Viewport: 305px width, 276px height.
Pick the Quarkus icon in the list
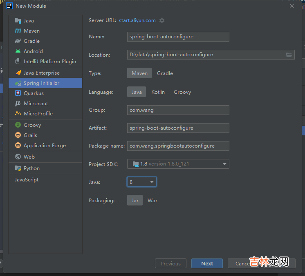pos(18,93)
